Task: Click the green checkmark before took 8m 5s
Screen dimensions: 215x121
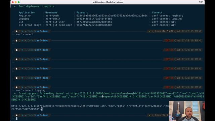Action: [x=150, y=31]
